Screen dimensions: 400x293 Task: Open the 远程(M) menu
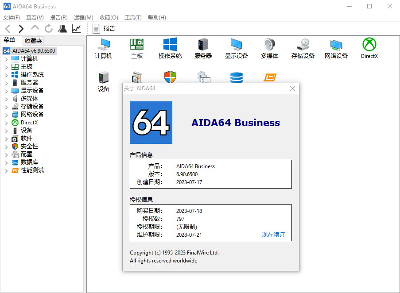pyautogui.click(x=83, y=18)
